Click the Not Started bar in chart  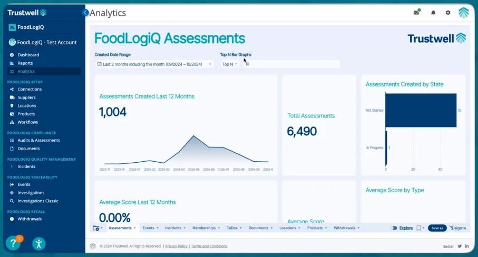(420, 110)
